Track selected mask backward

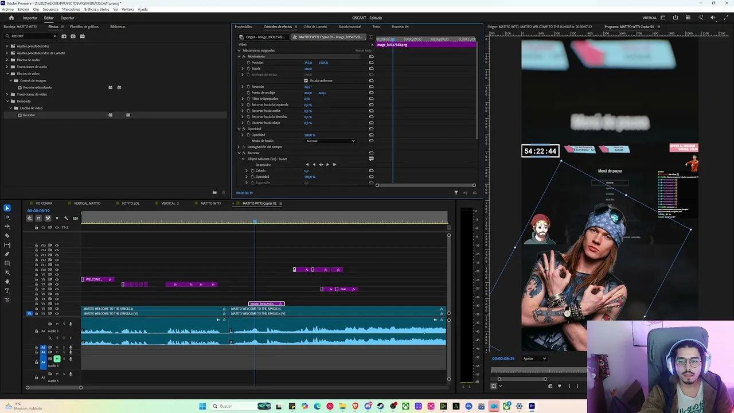[314, 165]
